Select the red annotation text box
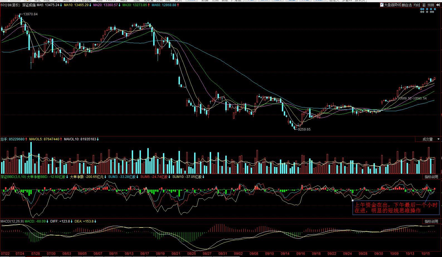This screenshot has width=442, height=257. 396,208
